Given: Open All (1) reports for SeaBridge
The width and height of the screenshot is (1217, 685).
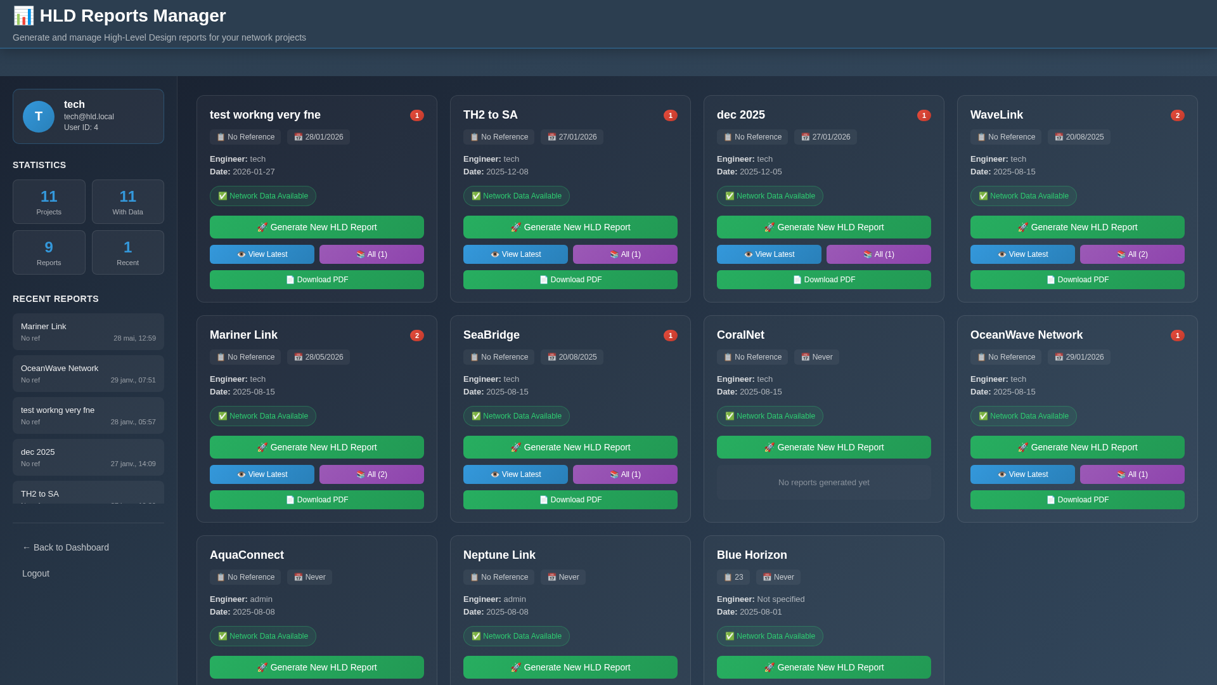Looking at the screenshot, I should (625, 474).
